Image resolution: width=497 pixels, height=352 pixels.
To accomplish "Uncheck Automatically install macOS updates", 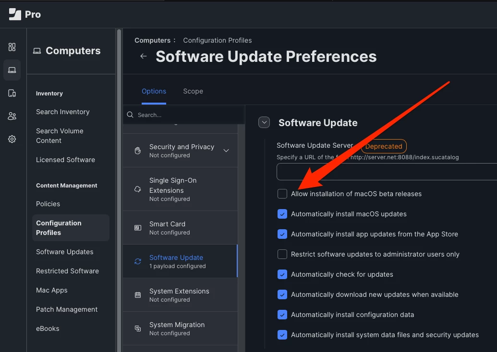I will click(282, 214).
